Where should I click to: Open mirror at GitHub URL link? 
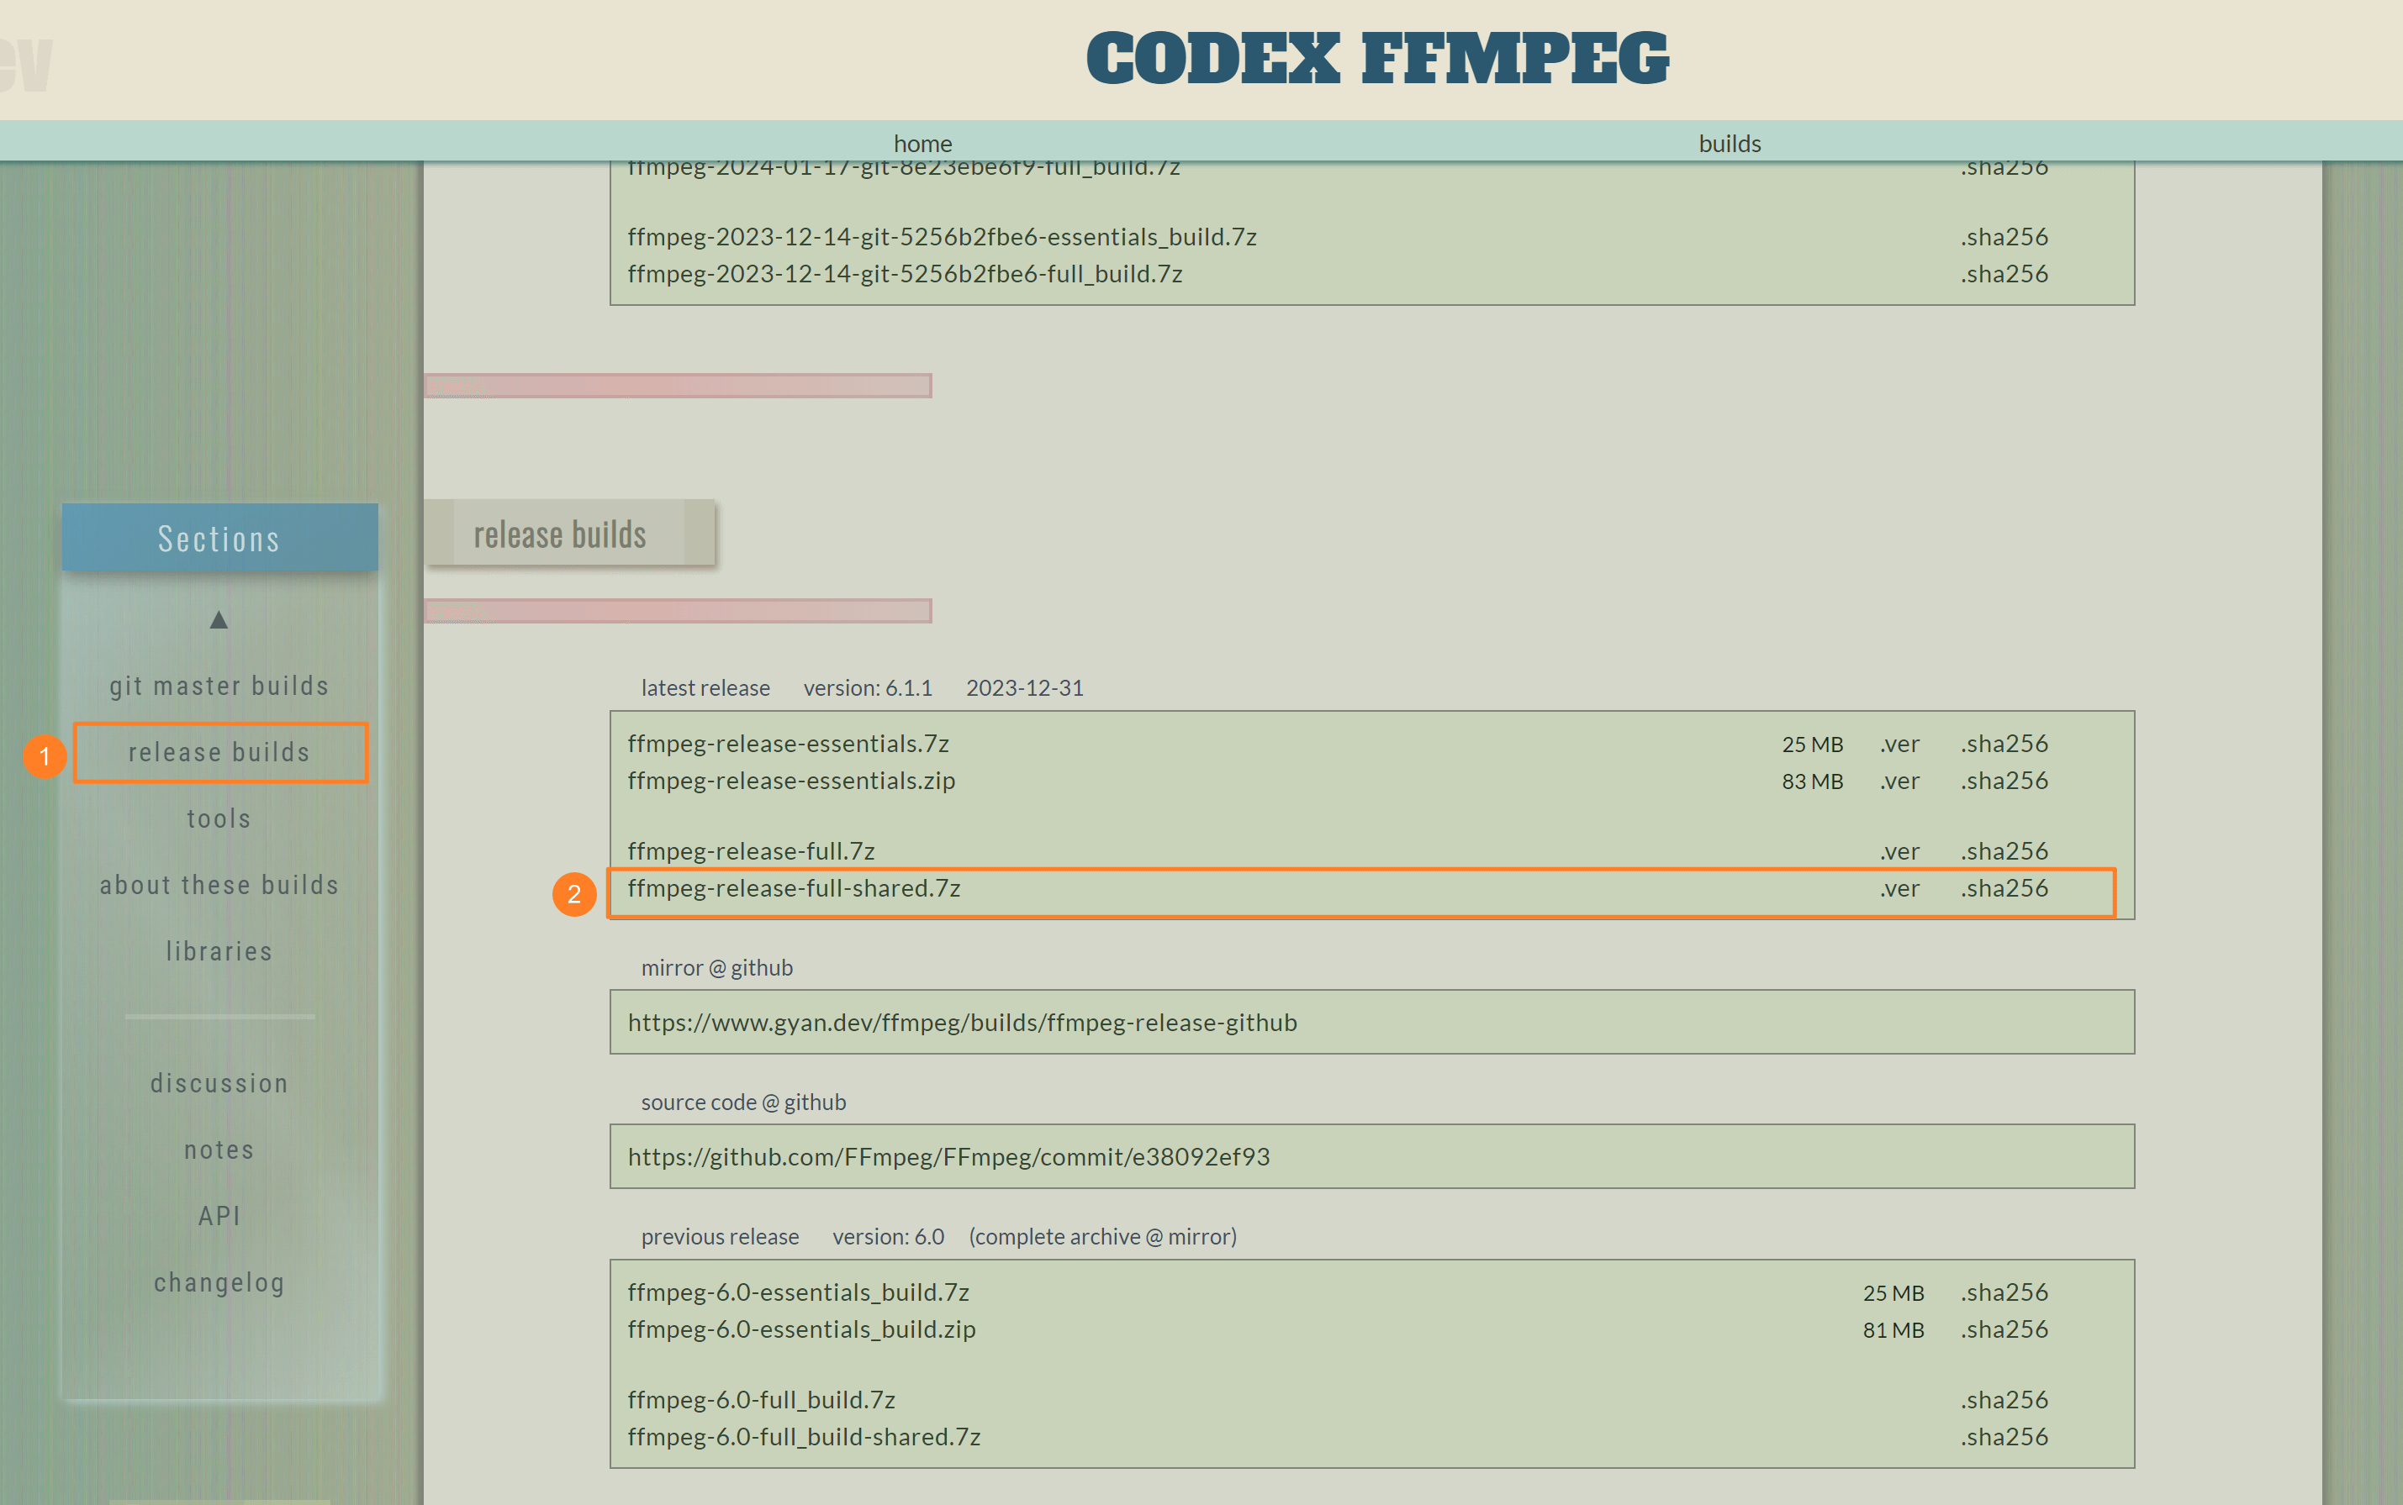[x=961, y=1021]
